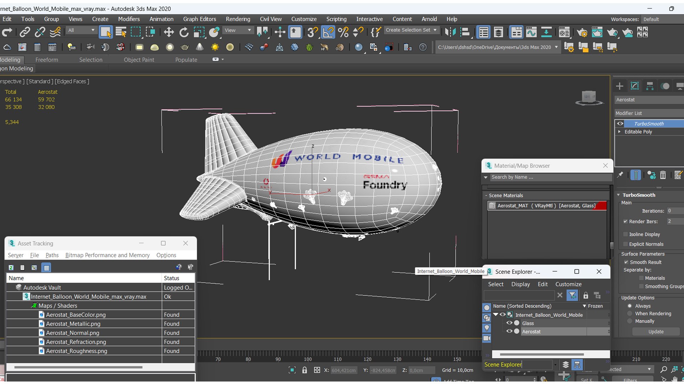Viewport: 684px width, 384px height.
Task: Click the Select and Scale tool
Action: pos(199,32)
